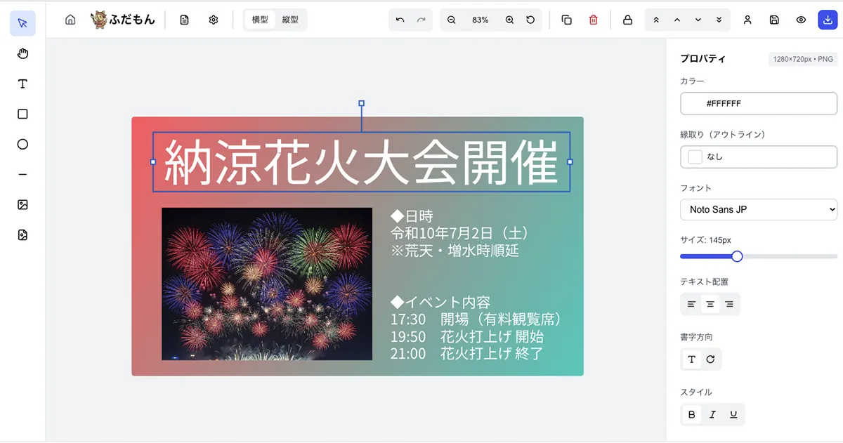Click the 83% zoom level display
The image size is (843, 443).
481,20
